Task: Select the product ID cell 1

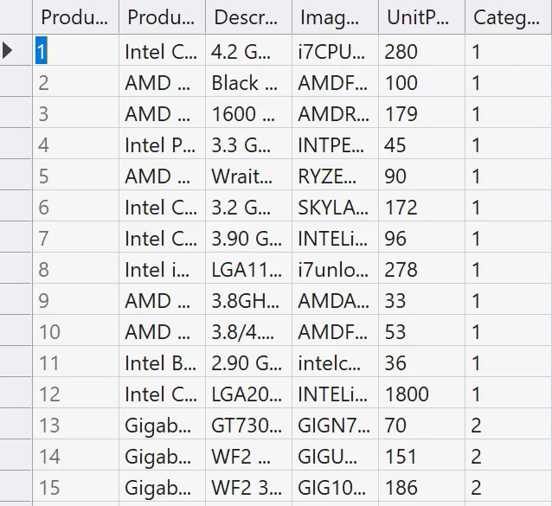Action: [x=76, y=52]
